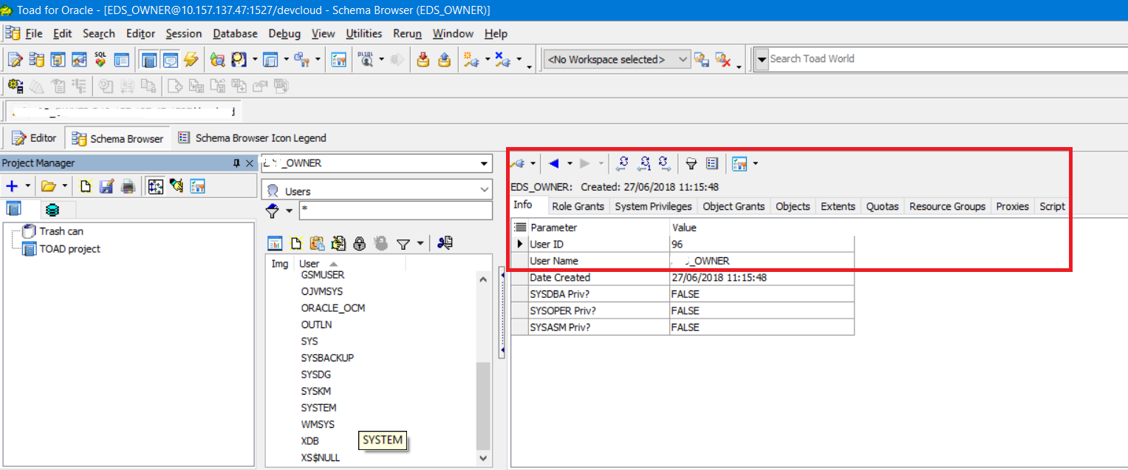Expand the users toolbar filter dropdown arrow
This screenshot has height=470, width=1128.
tap(420, 242)
